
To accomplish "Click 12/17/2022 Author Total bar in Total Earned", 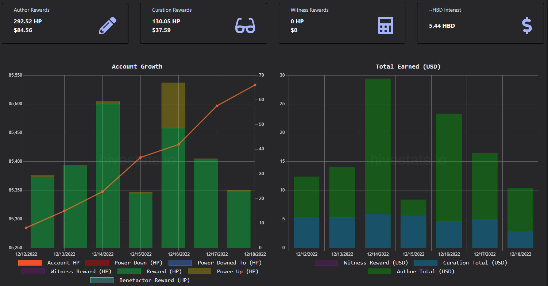I will [485, 186].
